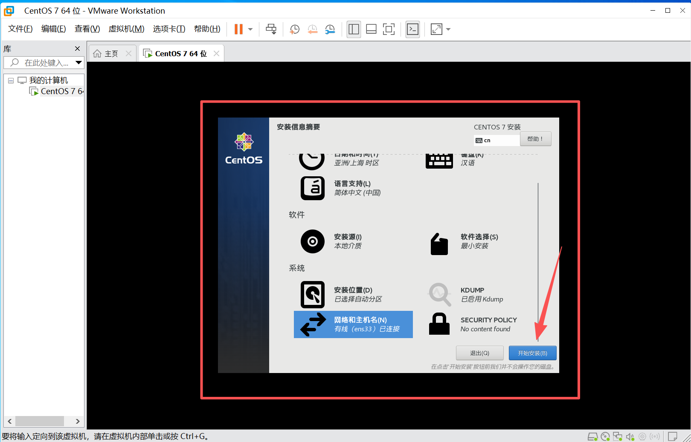Toggle the thumbnail bar view button

click(371, 29)
